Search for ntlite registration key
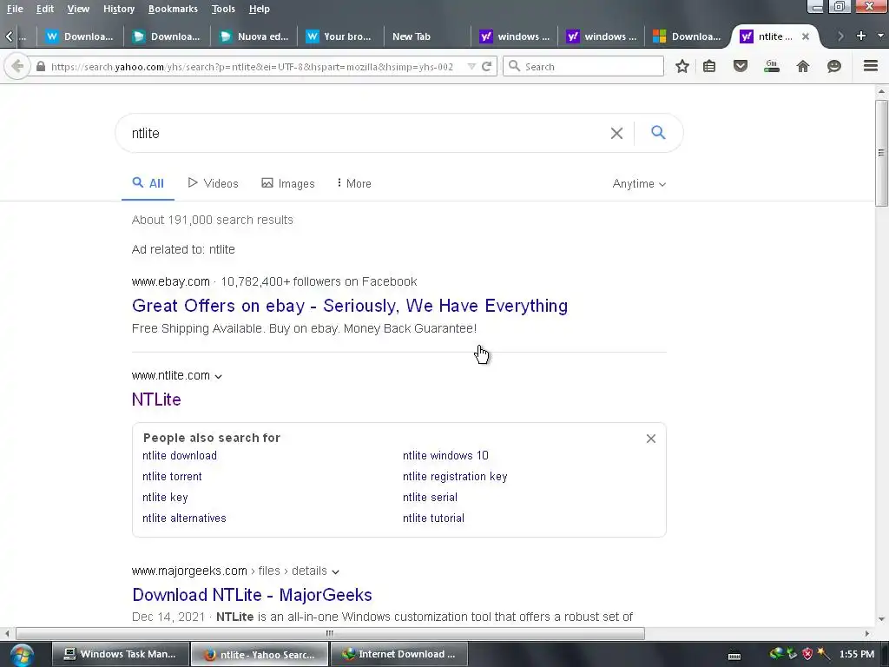Viewport: 889px width, 667px height. [x=455, y=477]
